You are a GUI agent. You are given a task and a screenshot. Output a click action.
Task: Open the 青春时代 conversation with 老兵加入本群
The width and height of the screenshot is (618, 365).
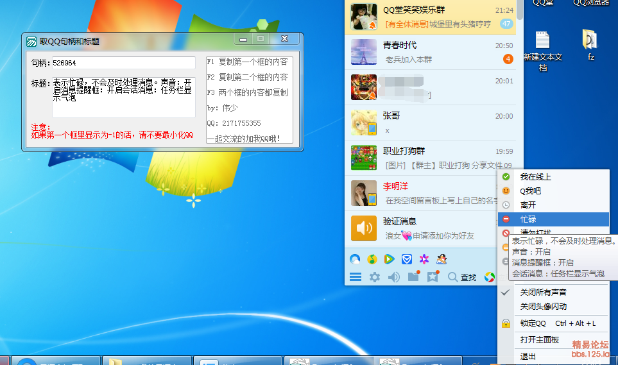[x=431, y=52]
